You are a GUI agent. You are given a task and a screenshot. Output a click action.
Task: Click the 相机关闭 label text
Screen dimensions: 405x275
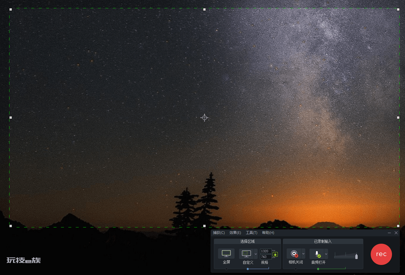coord(296,262)
